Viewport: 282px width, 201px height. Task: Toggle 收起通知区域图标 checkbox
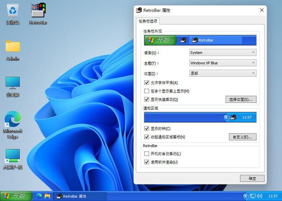click(x=147, y=137)
